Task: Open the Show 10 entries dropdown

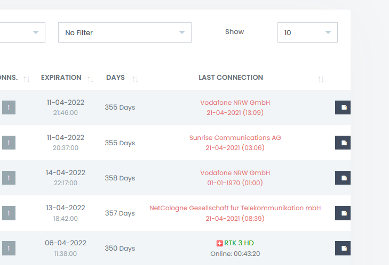Action: coord(307,32)
